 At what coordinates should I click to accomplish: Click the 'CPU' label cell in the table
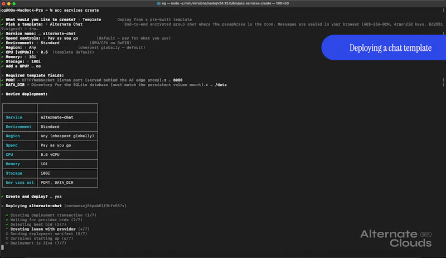[x=20, y=155]
